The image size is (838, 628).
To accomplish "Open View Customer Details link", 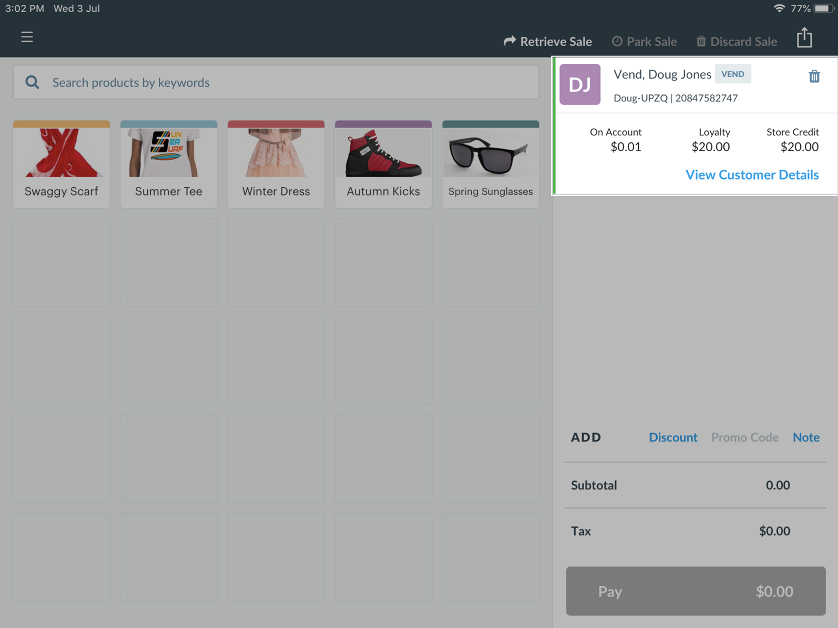I will point(752,175).
